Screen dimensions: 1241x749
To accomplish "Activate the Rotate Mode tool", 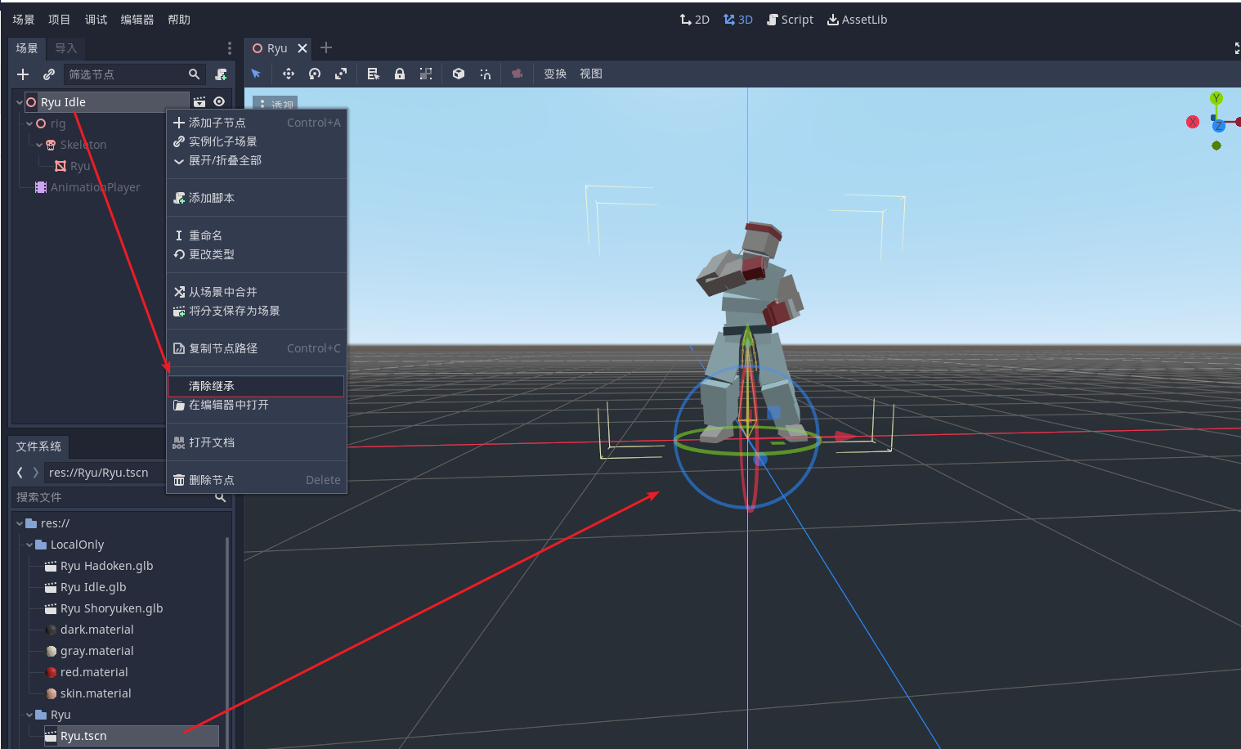I will pos(315,74).
